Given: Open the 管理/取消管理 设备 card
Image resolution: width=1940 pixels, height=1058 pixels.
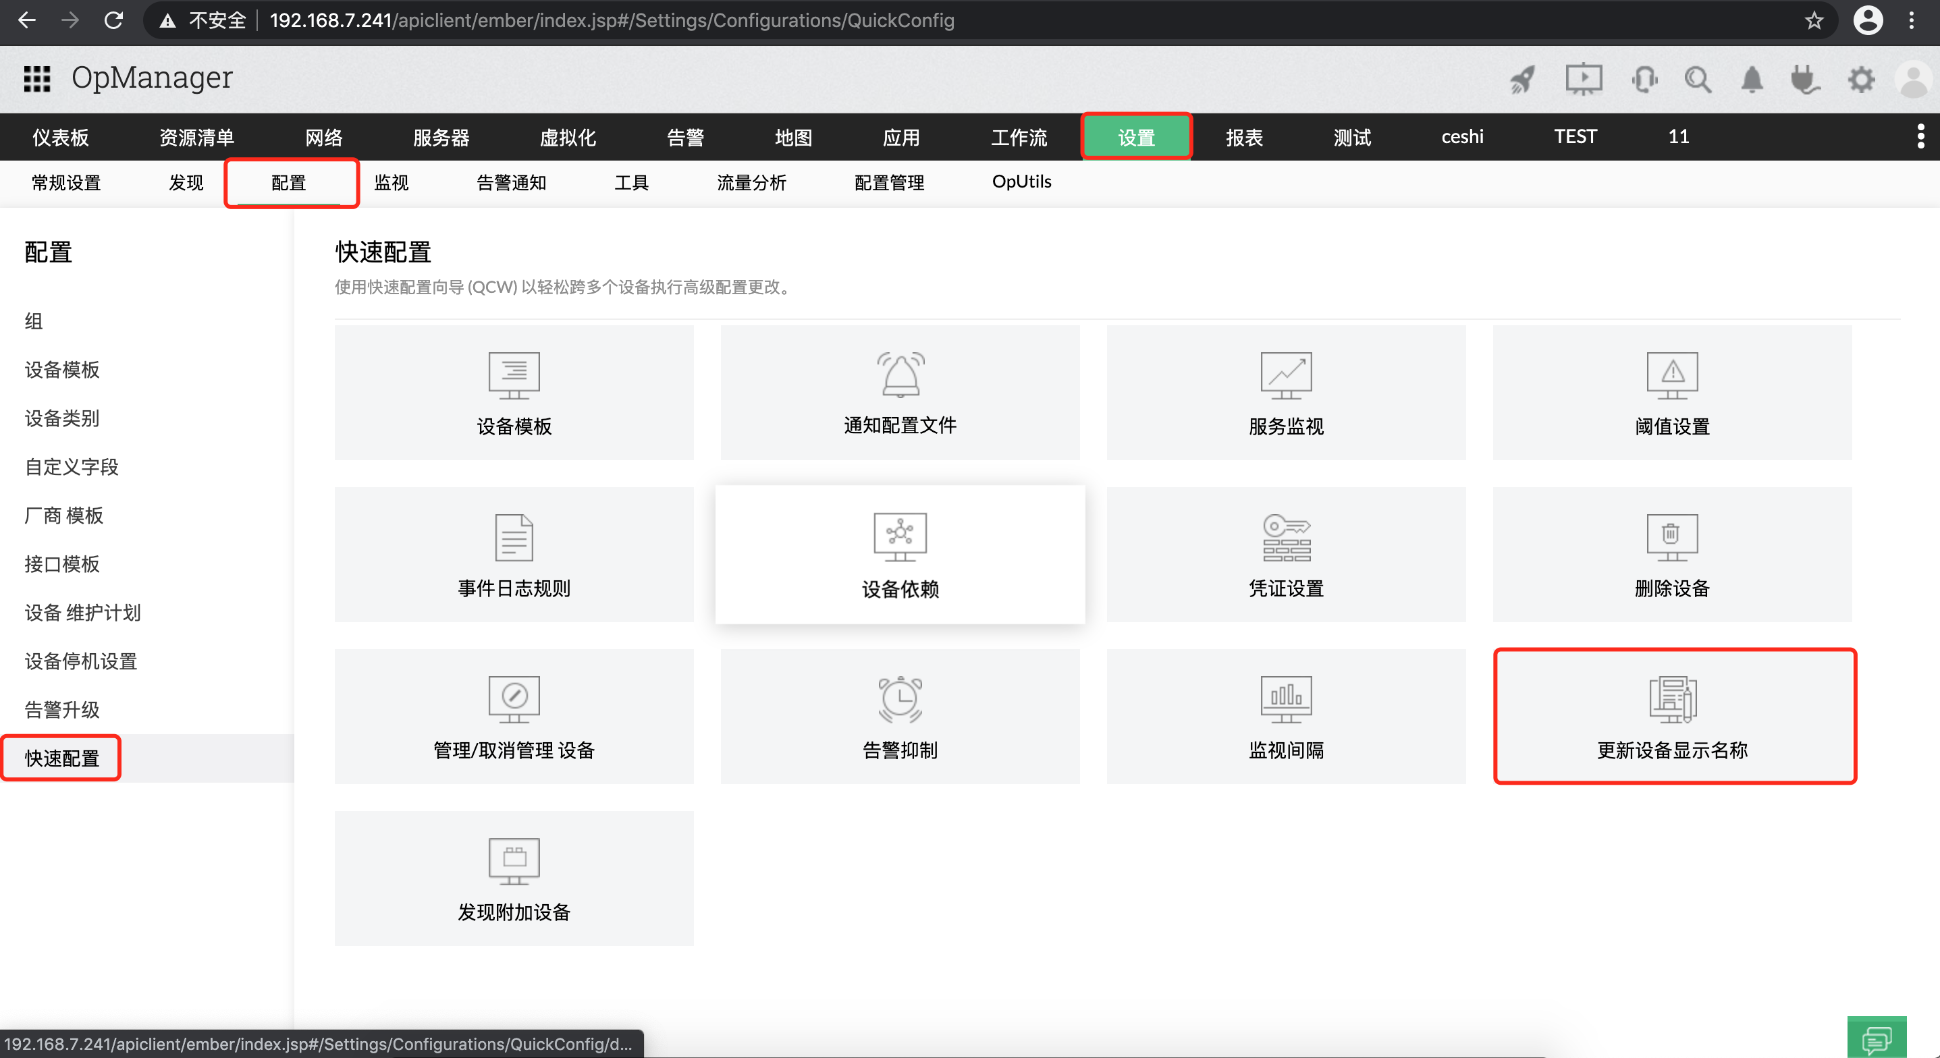Looking at the screenshot, I should tap(514, 716).
